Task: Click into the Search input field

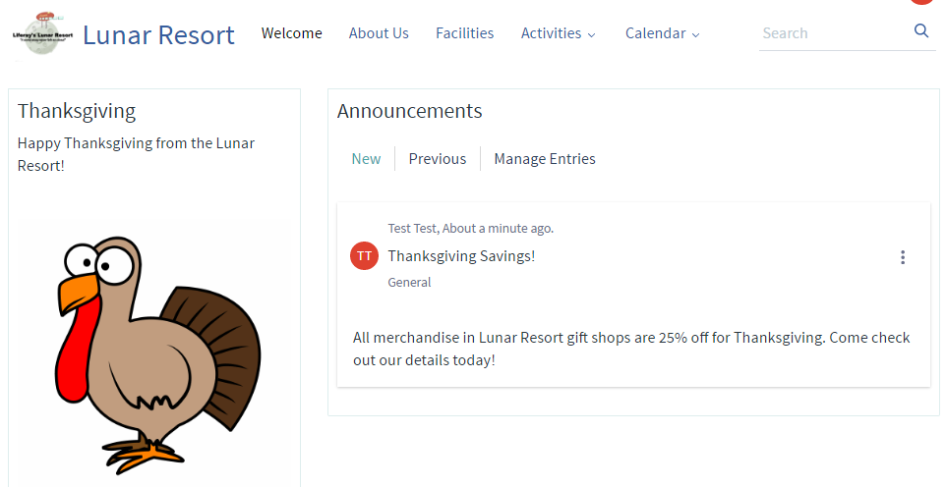Action: [834, 33]
